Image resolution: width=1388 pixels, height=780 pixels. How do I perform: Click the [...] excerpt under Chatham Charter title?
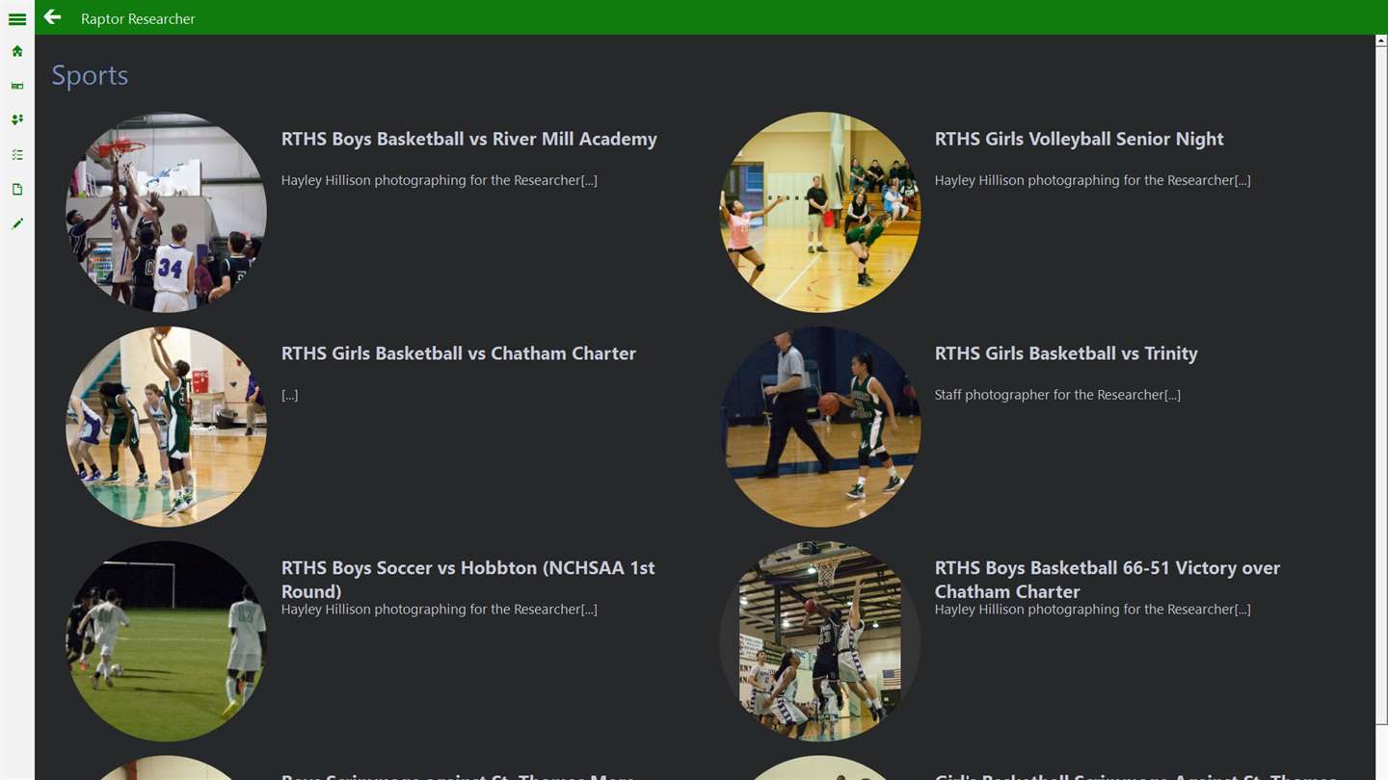[289, 395]
